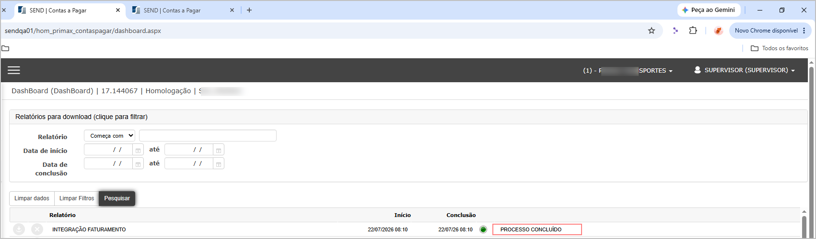
Task: Expand the company dropdown ending in SPORTES
Action: pos(628,70)
